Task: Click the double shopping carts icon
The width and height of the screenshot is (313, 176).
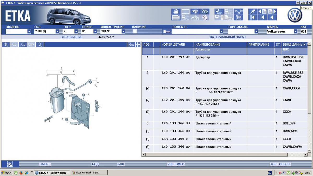Action: pyautogui.click(x=238, y=11)
